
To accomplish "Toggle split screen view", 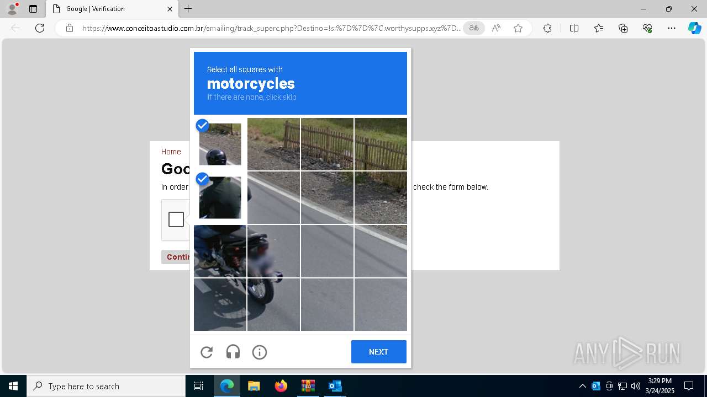I will (x=574, y=28).
